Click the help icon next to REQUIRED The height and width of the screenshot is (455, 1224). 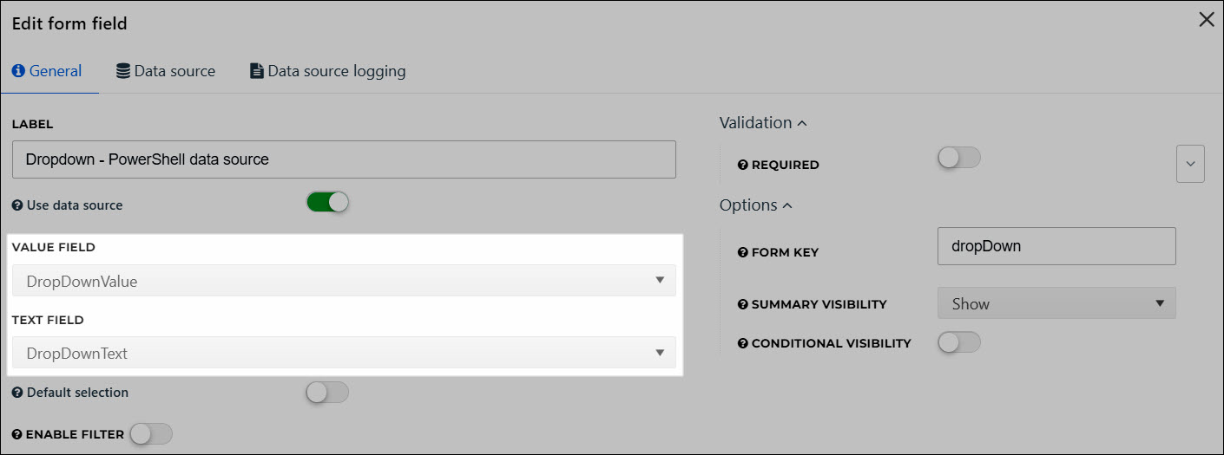point(743,165)
